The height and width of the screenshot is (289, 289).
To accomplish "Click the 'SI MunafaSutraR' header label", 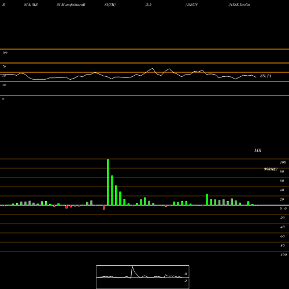I will point(71,5).
